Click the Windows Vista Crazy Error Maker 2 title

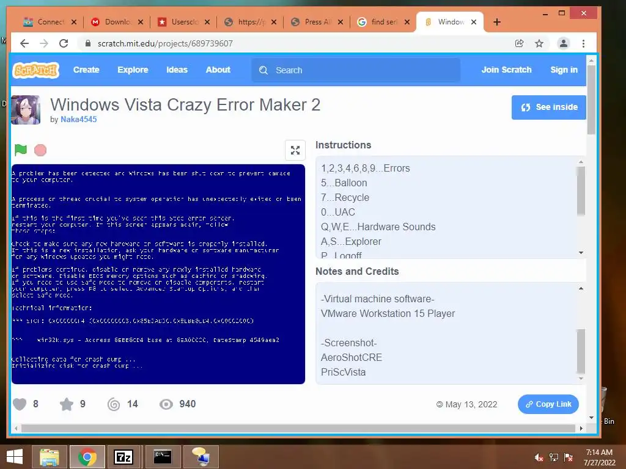pos(185,105)
